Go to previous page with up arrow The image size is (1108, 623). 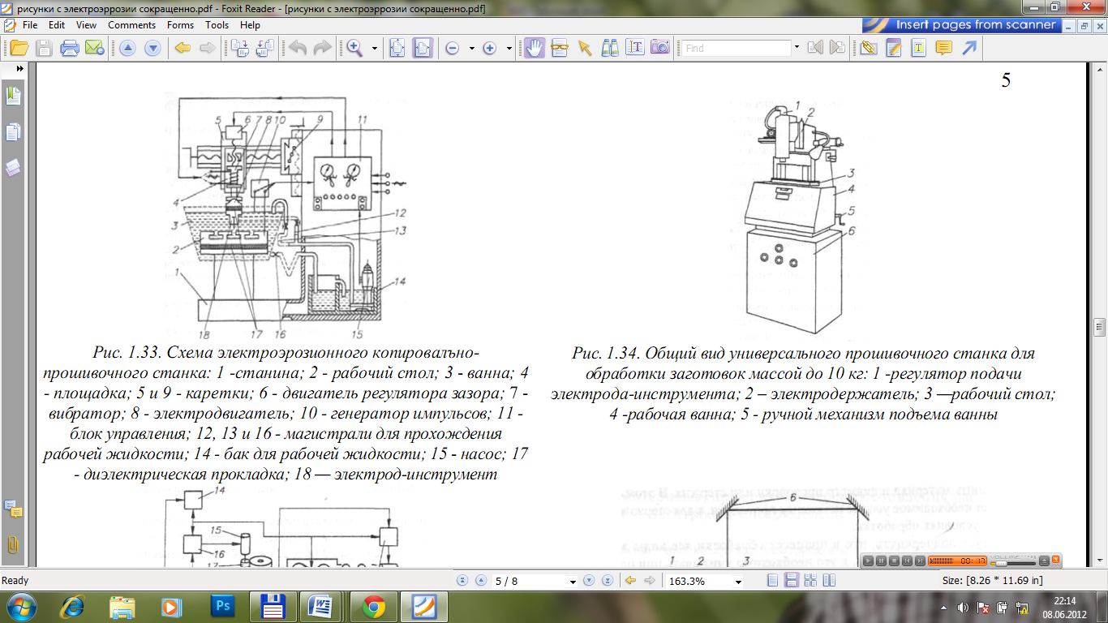(127, 48)
